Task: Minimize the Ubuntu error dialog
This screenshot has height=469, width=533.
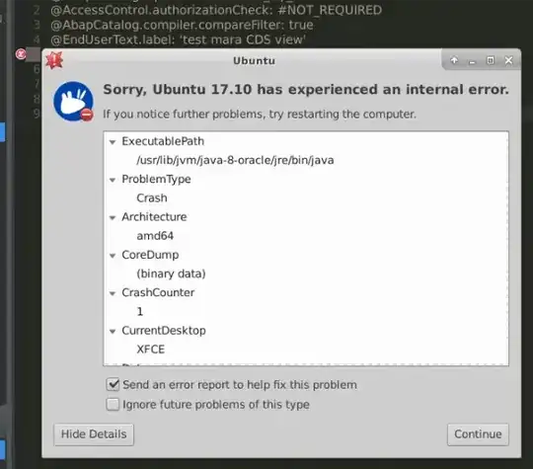Action: pyautogui.click(x=472, y=61)
